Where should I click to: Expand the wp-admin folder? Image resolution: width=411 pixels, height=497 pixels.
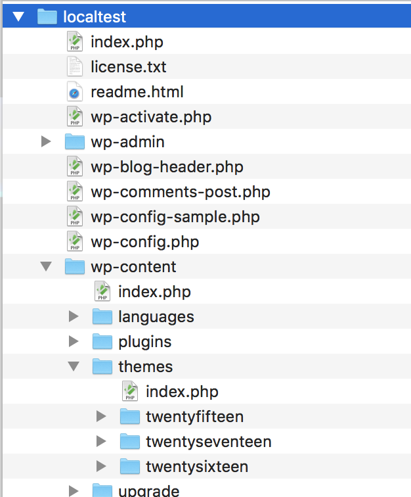tap(46, 141)
